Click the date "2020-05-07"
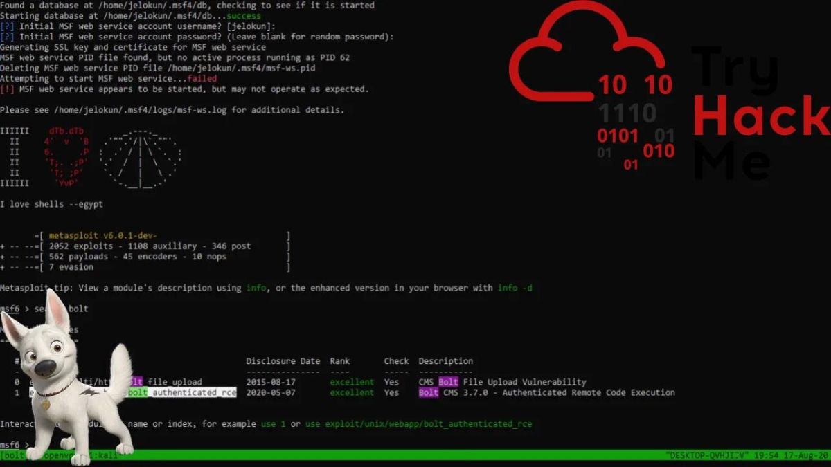 point(271,392)
